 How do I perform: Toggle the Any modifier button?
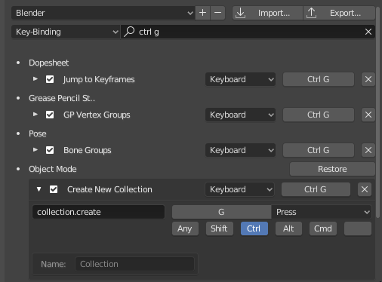click(x=185, y=228)
